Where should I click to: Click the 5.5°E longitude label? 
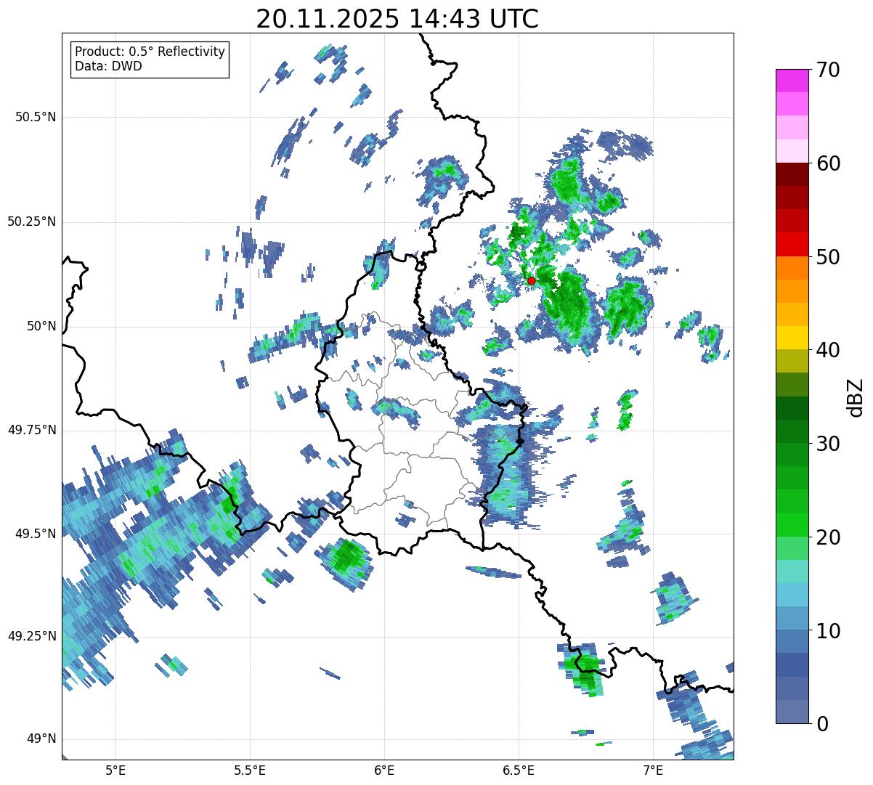click(x=250, y=770)
